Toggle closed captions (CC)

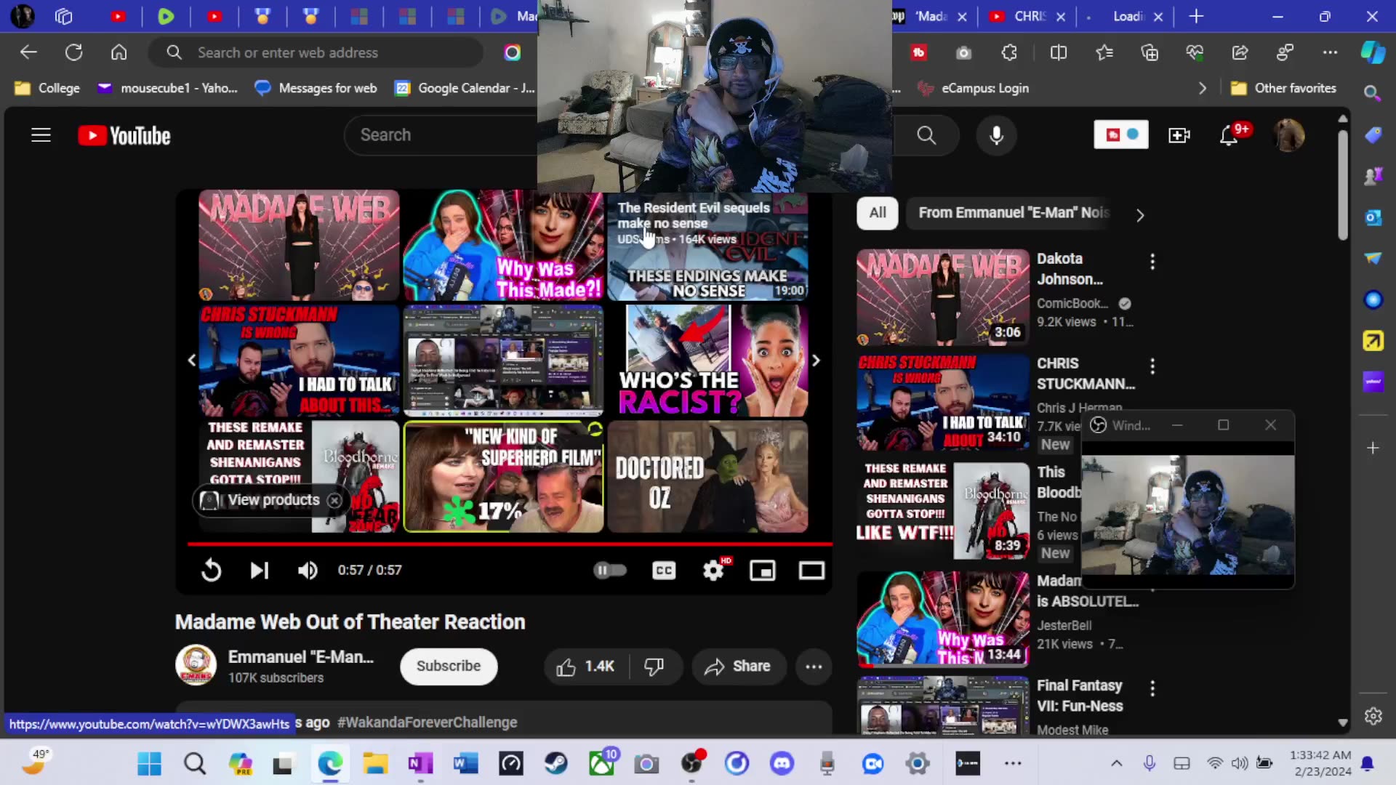(x=663, y=571)
